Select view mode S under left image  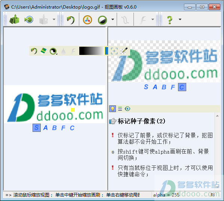tap(37, 128)
